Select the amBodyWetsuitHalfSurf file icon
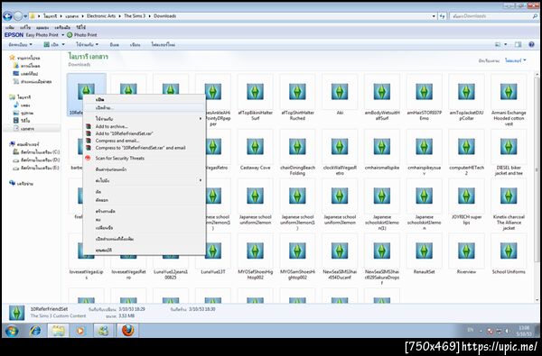Viewport: 542px width, 356px height. point(381,92)
